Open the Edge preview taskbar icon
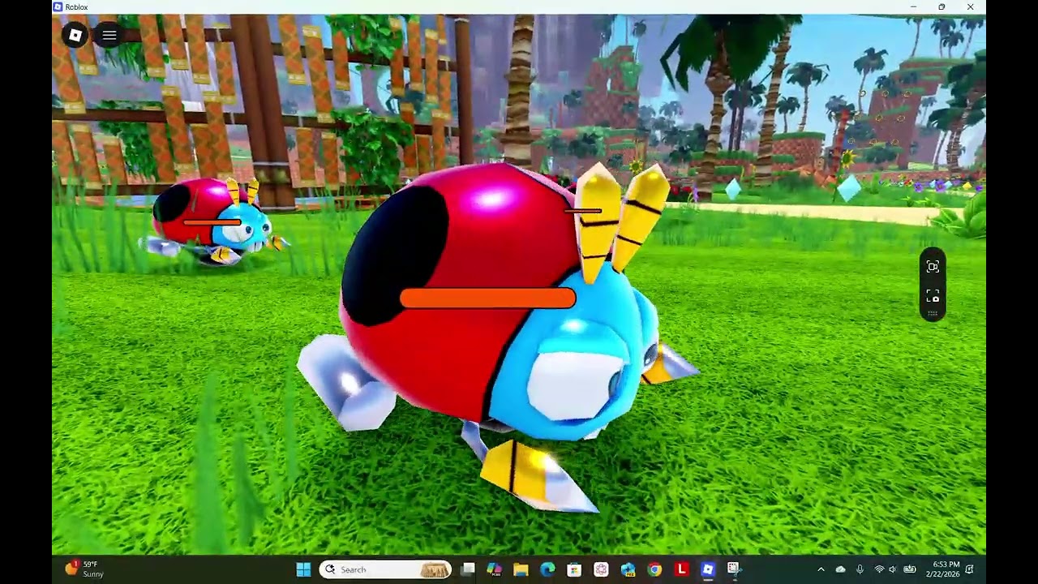 tap(628, 569)
